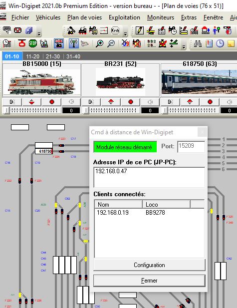This screenshot has height=308, width=237.
Task: Open the Moniteurs menu
Action: pyautogui.click(x=161, y=17)
